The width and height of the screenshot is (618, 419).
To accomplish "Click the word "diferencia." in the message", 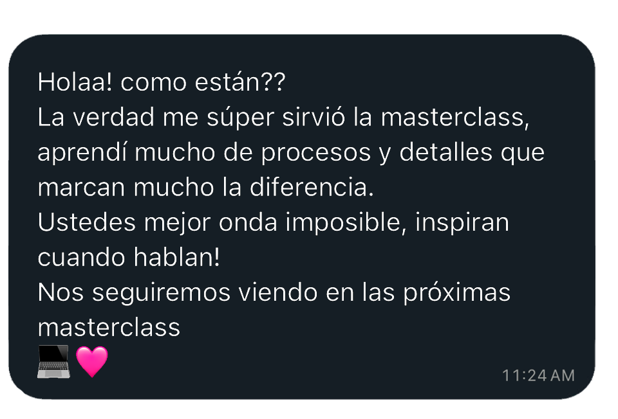I will [x=312, y=187].
